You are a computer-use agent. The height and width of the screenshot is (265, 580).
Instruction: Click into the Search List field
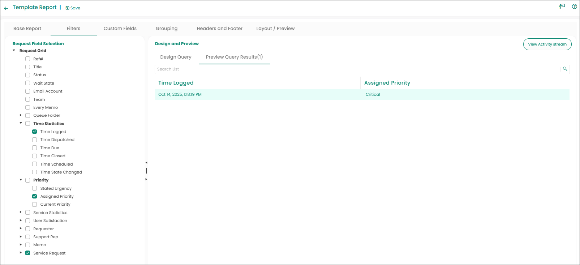[x=357, y=69]
